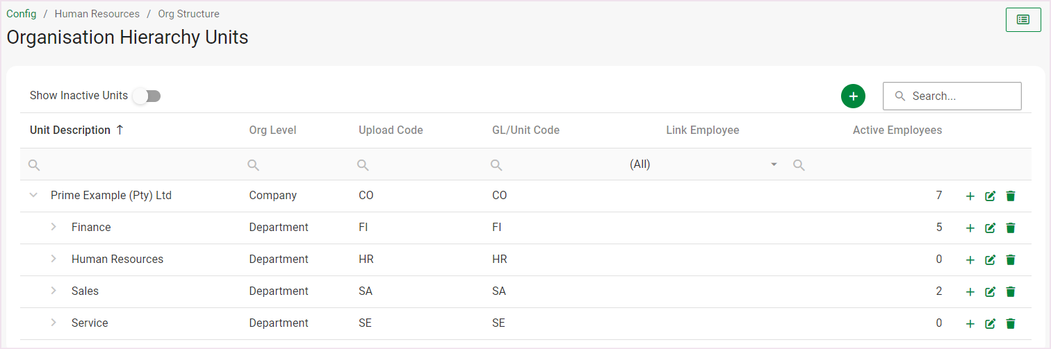Edit Prime Example (Pty) Ltd unit

tap(991, 196)
